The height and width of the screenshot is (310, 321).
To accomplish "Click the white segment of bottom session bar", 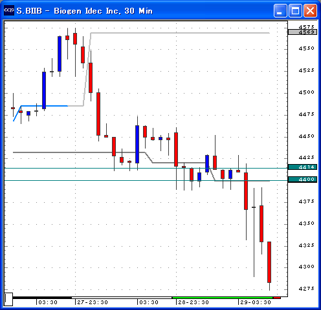I will point(122,298).
